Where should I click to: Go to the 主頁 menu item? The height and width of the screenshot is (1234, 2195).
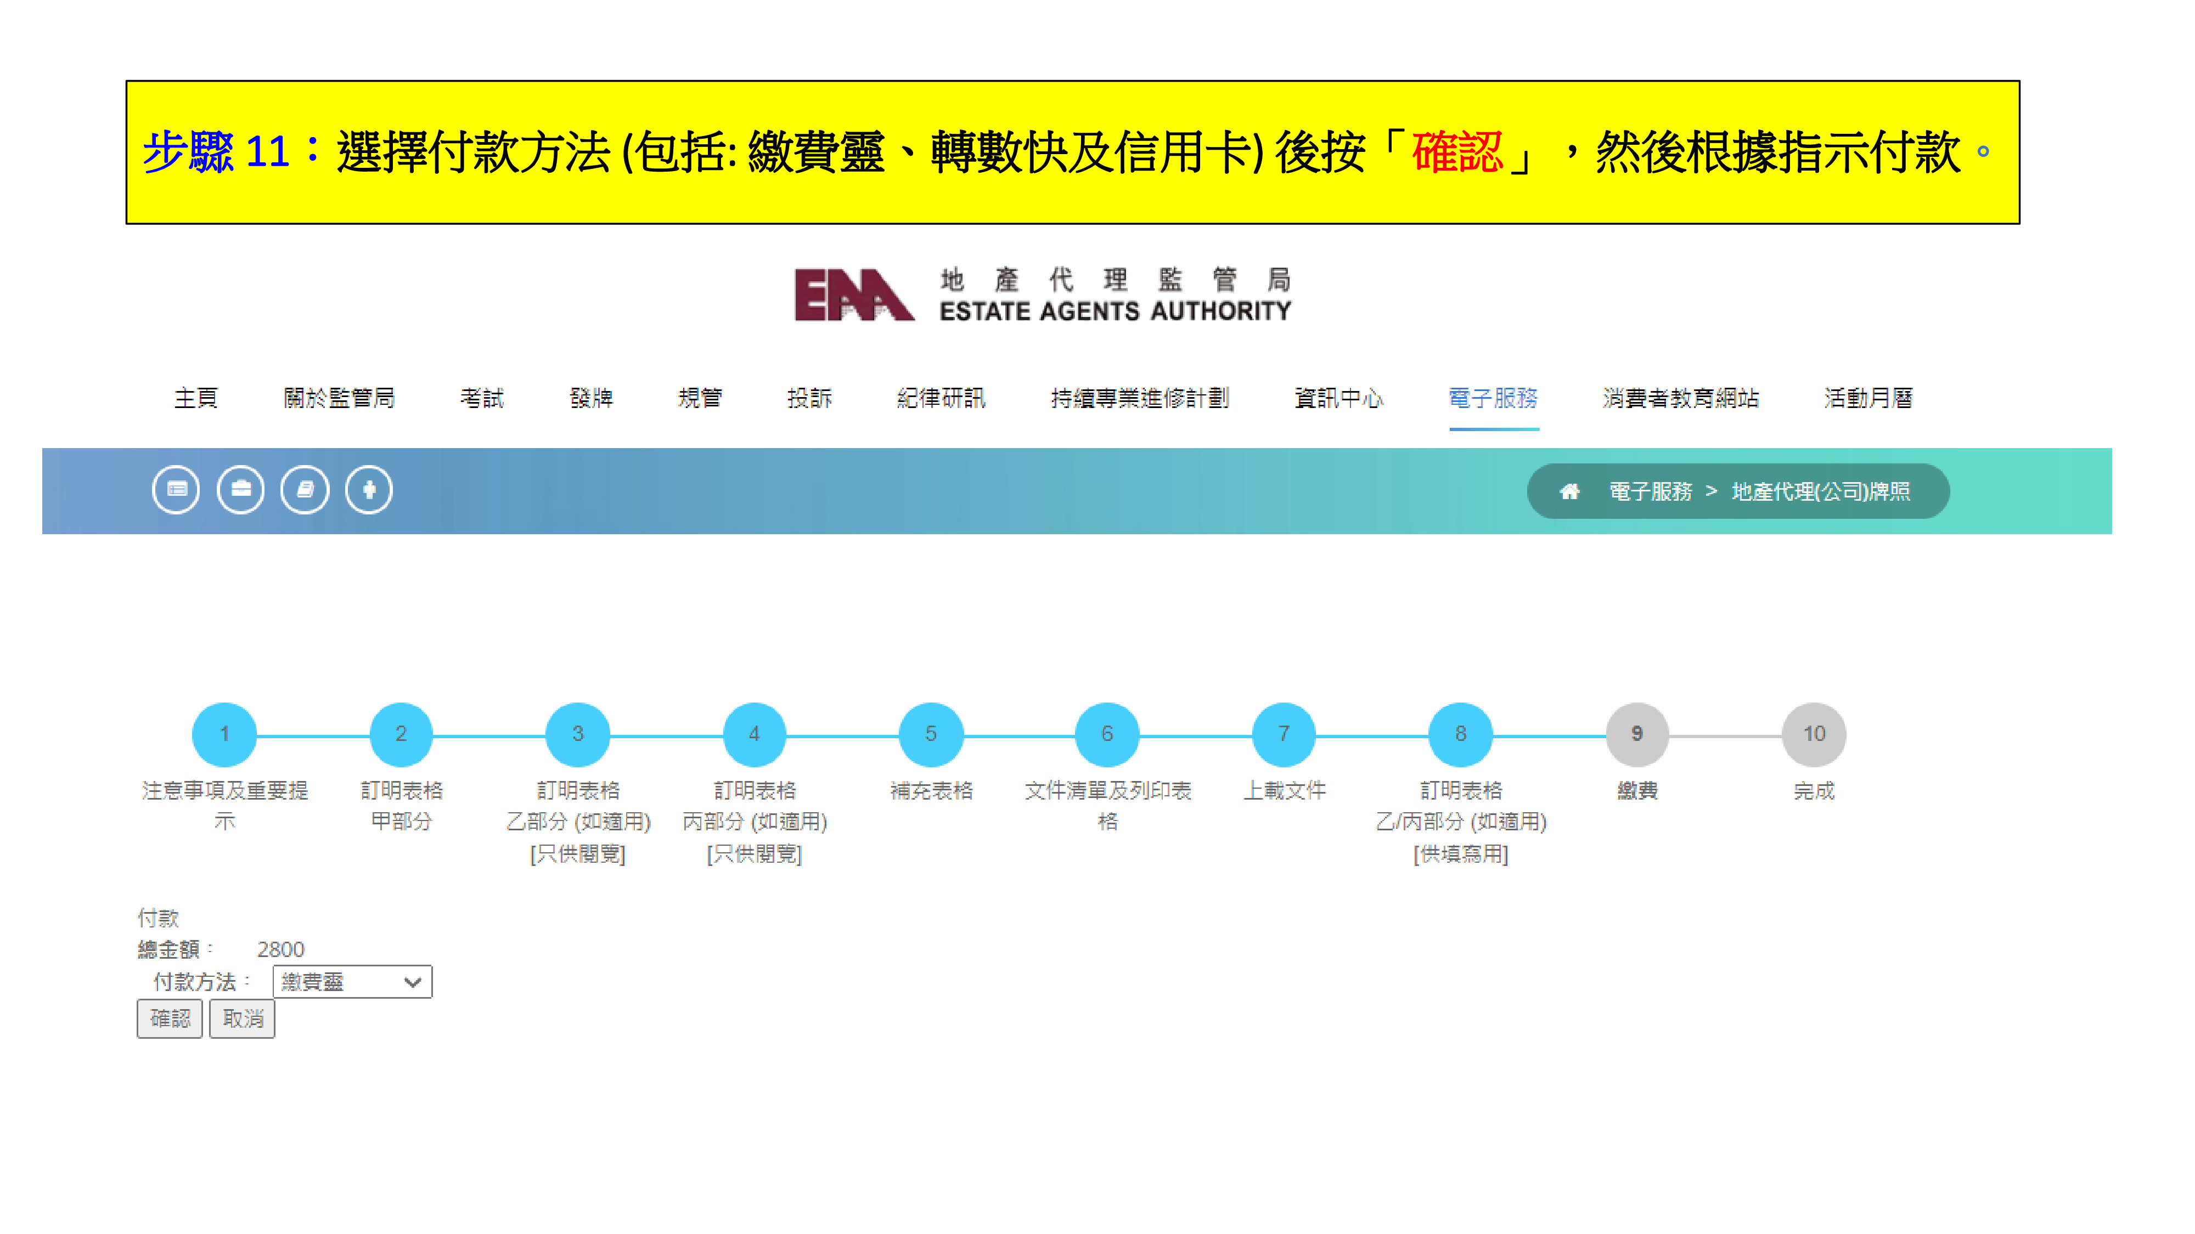[x=196, y=398]
